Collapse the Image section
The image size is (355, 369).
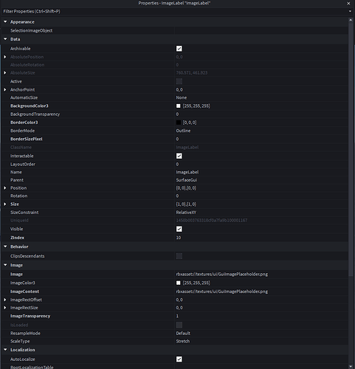tap(5, 265)
